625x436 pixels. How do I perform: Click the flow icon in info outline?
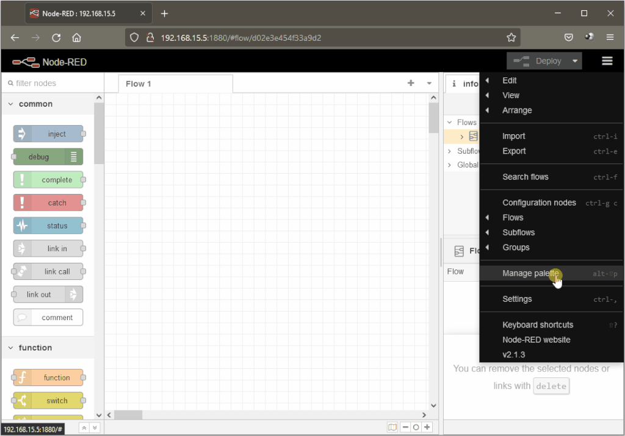tap(473, 136)
